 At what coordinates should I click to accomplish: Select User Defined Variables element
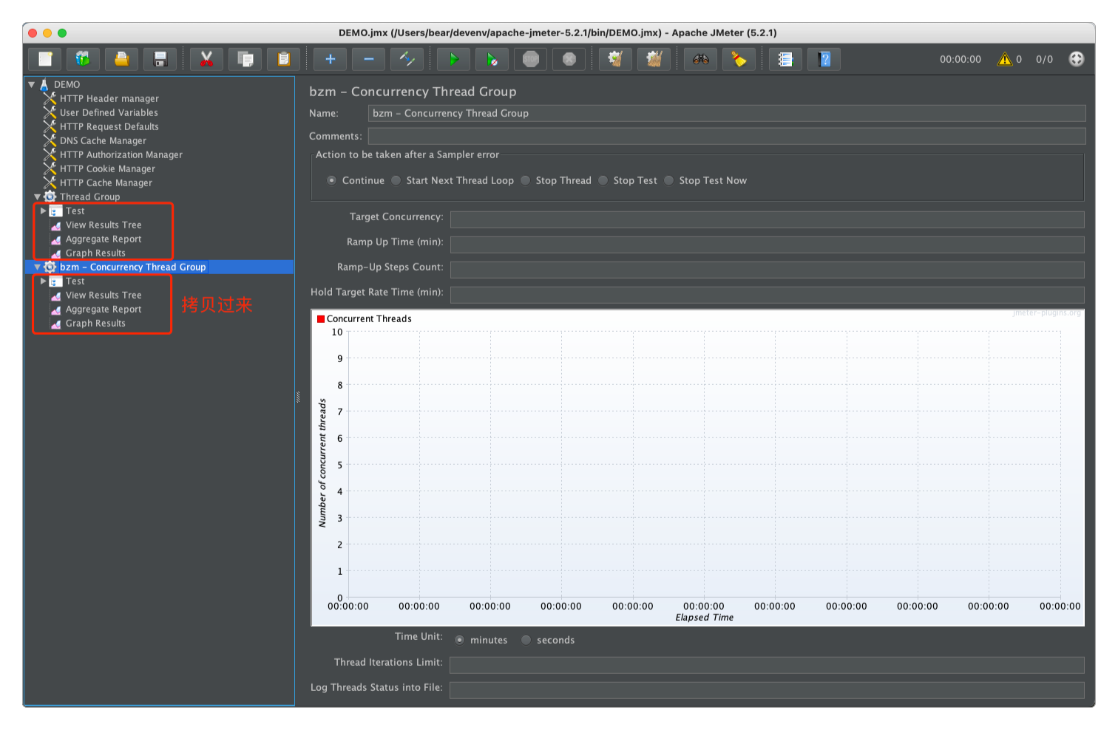tap(109, 112)
